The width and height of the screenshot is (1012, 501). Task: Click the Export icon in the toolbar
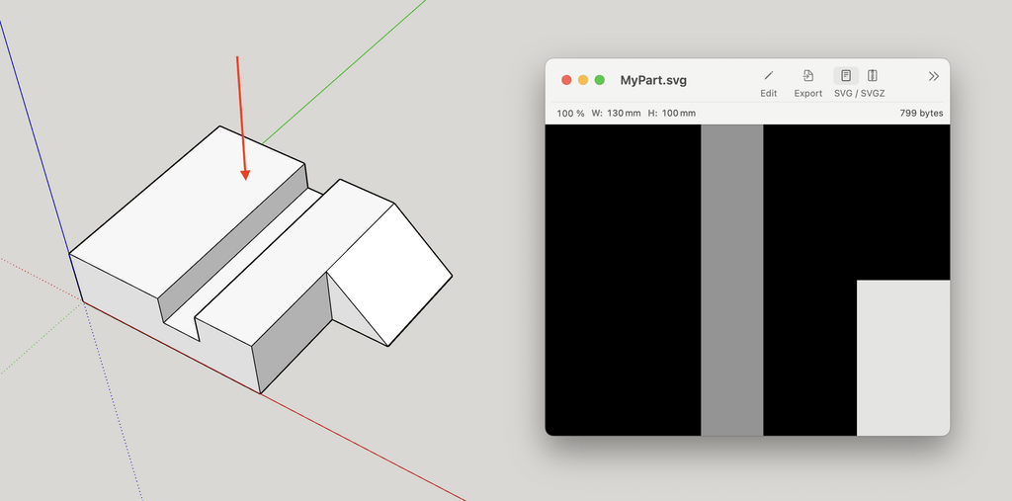[808, 76]
